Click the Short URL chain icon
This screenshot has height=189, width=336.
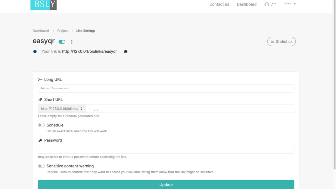[x=40, y=99]
